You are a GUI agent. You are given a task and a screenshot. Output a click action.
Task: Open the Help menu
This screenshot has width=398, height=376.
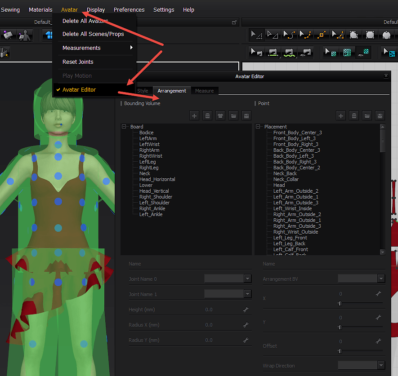[188, 9]
